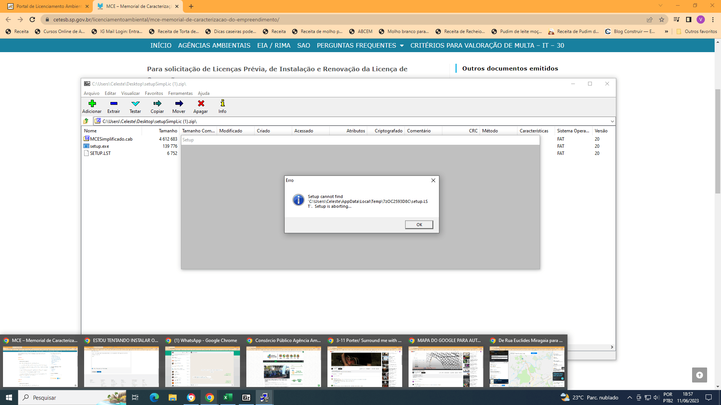This screenshot has width=721, height=405.
Task: Expand the 7-Zip address path dropdown
Action: tap(612, 121)
